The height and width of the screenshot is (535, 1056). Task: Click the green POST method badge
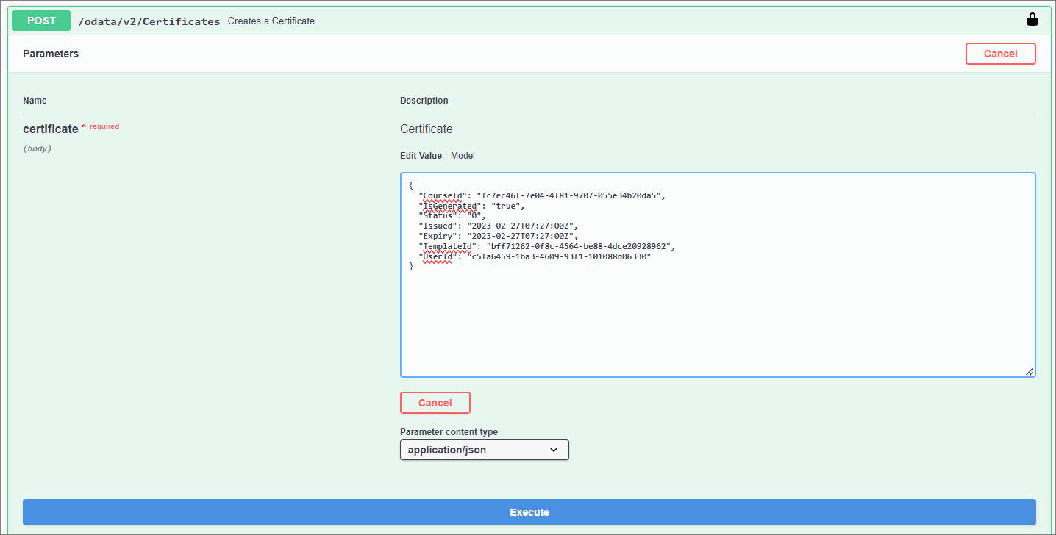point(40,21)
